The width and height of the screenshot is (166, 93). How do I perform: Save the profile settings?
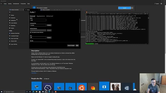pyautogui.click(x=77, y=45)
